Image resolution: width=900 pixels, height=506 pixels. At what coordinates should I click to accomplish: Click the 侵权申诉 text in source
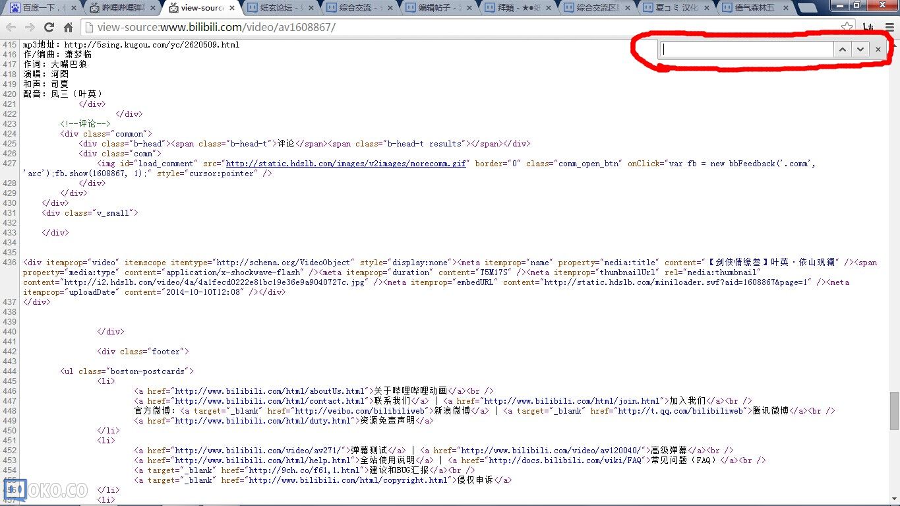click(475, 480)
